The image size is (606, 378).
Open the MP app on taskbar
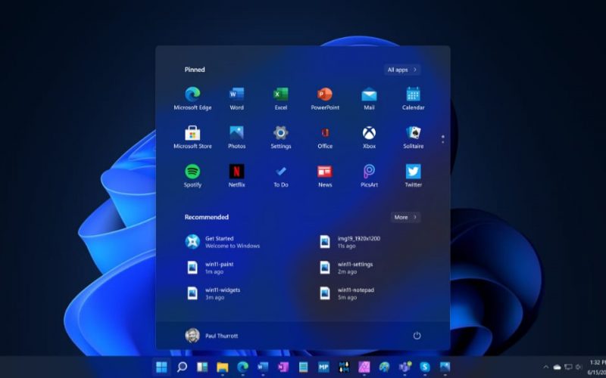(x=323, y=367)
